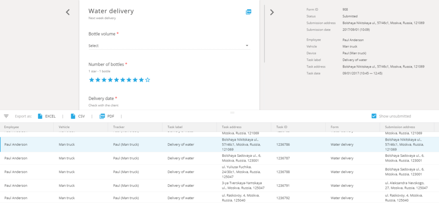Sort by the Employee column header
439x203 pixels.
12,127
